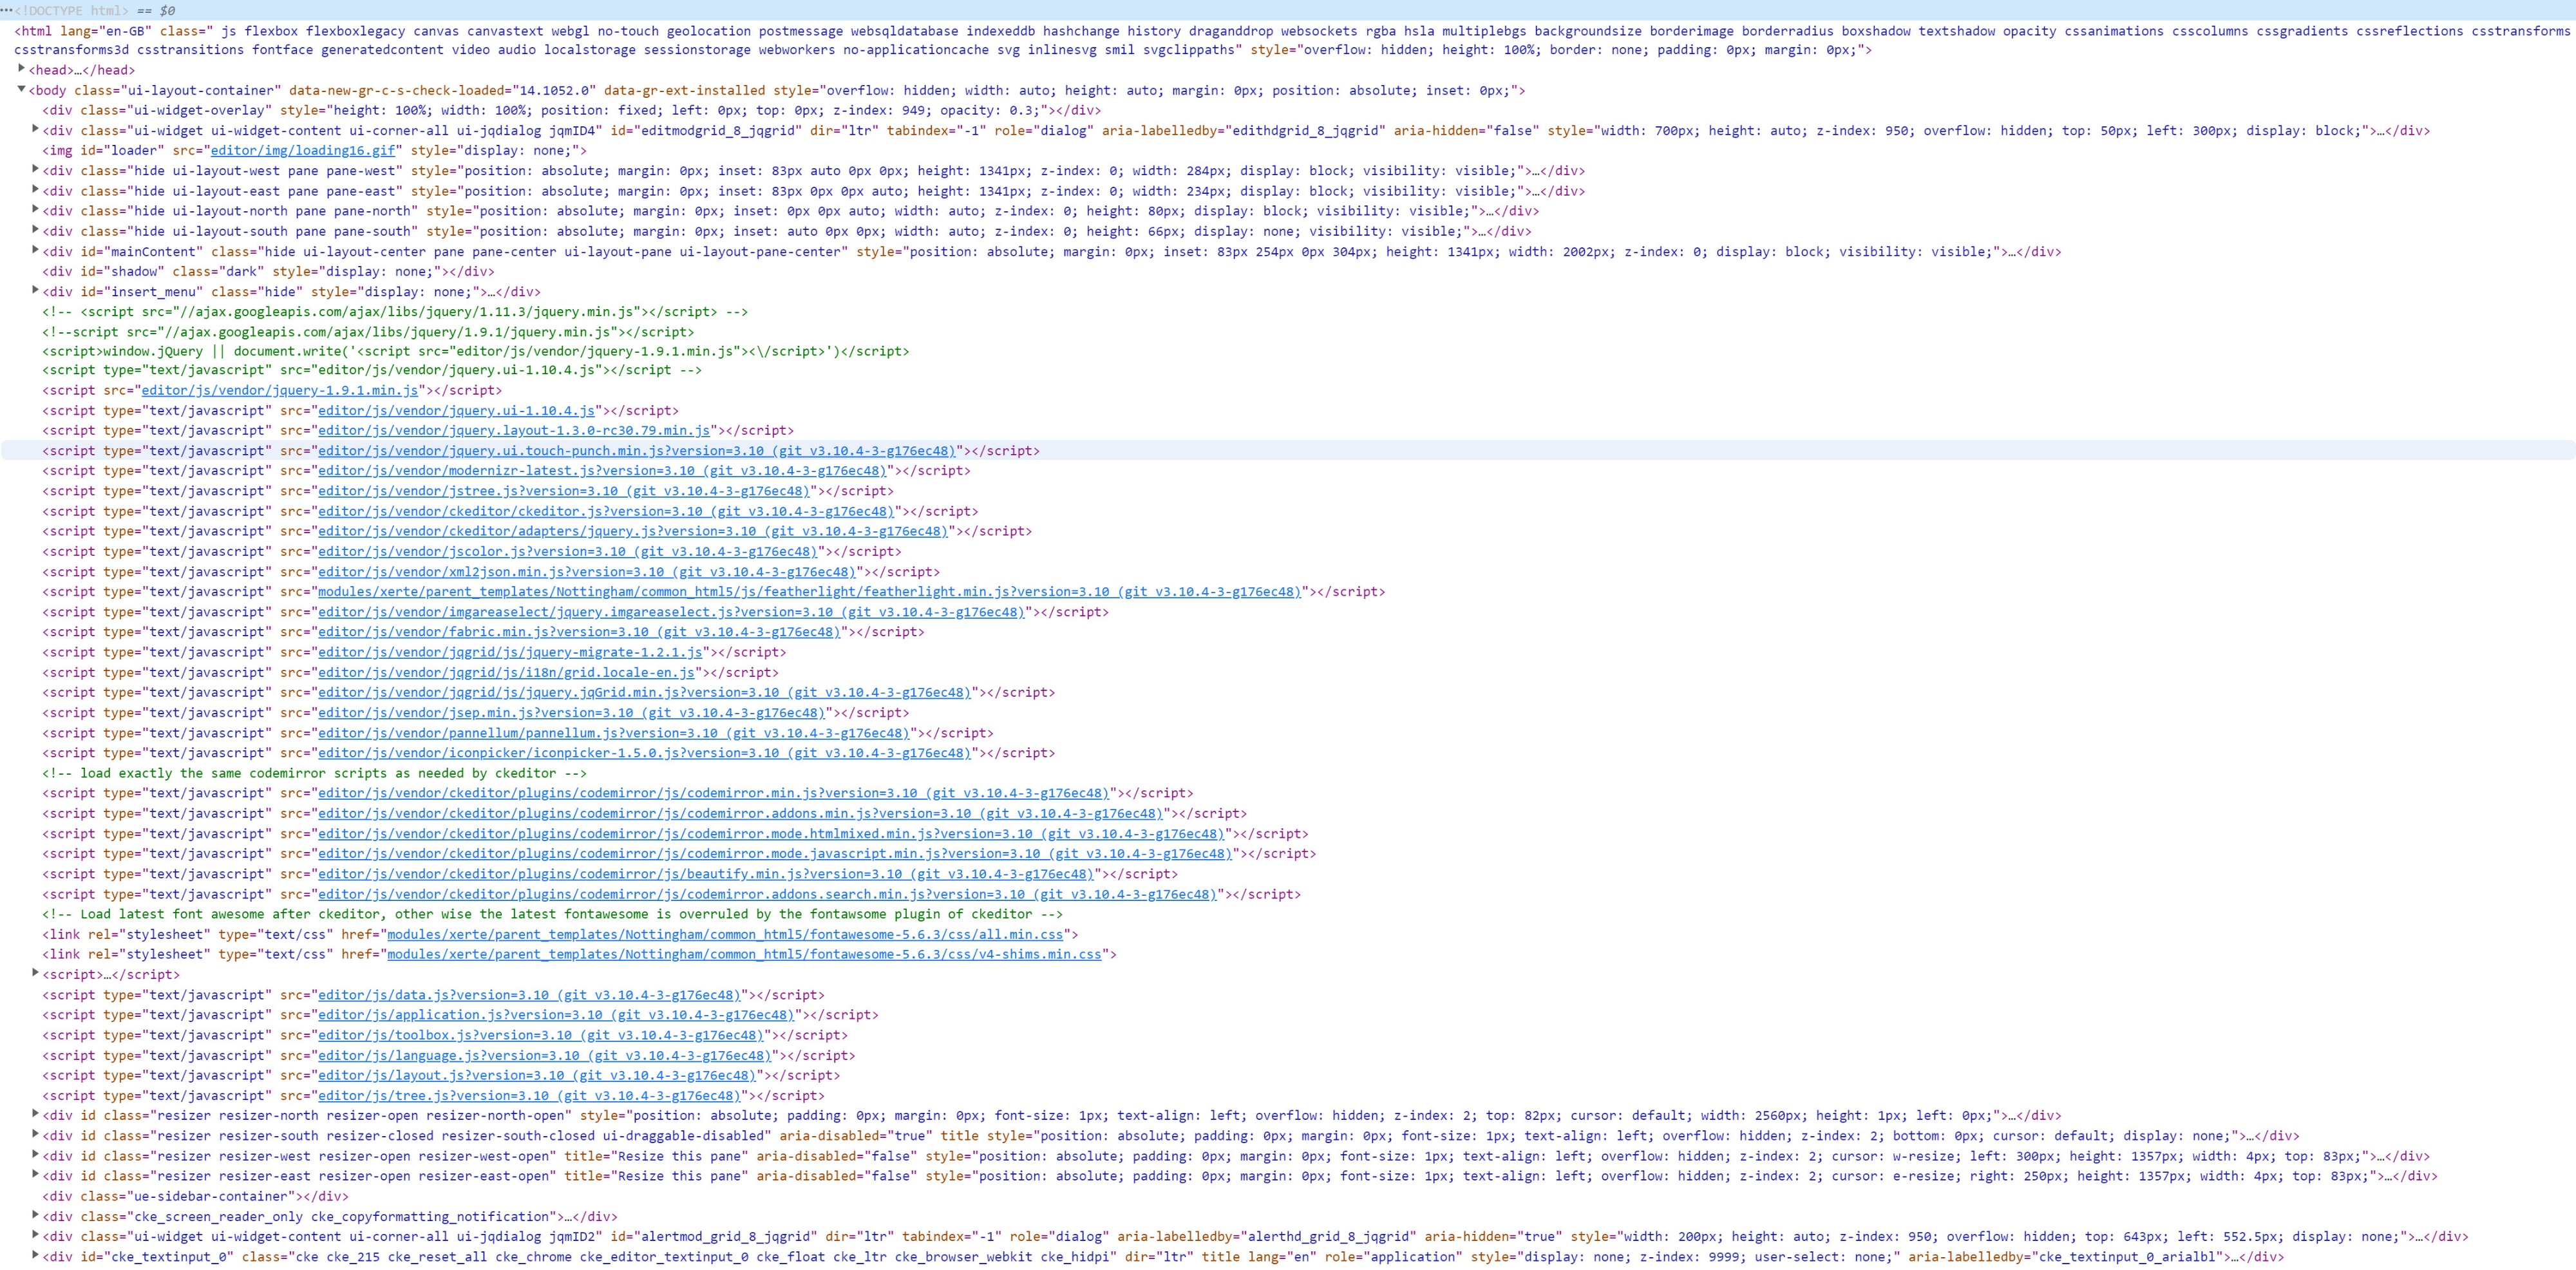Expand the pane-west layout div
The width and height of the screenshot is (2576, 1270).
tap(36, 169)
